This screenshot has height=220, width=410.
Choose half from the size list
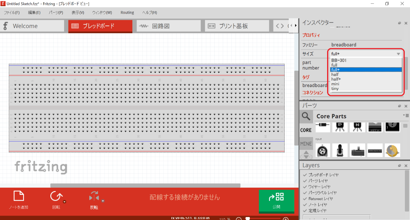pos(366,75)
